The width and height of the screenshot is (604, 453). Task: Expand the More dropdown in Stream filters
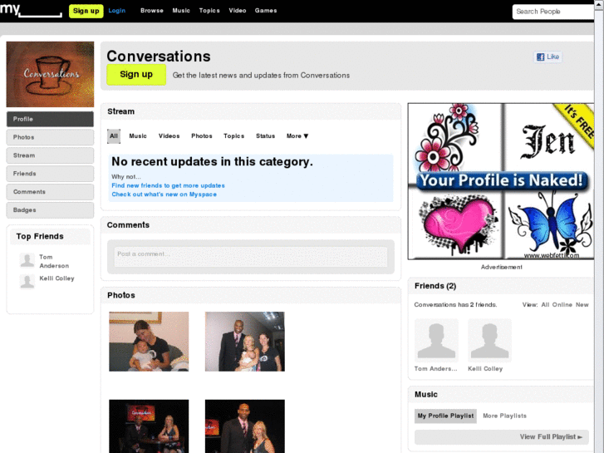point(297,136)
